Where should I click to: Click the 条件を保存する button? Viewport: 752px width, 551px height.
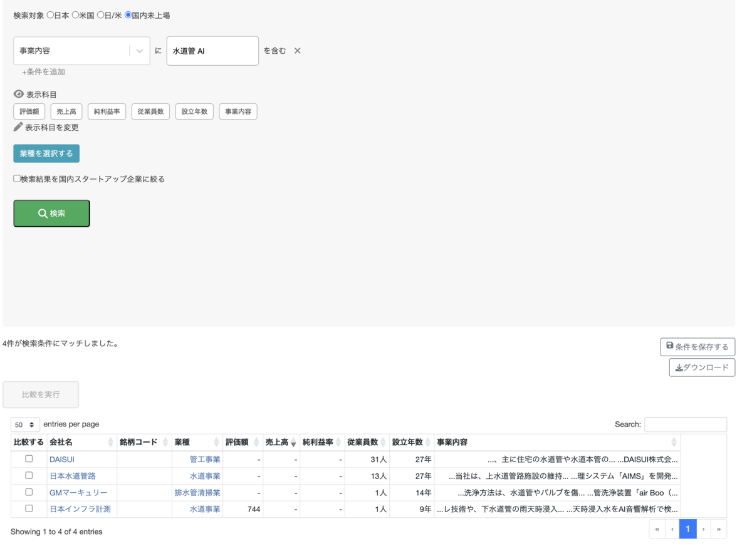(x=697, y=346)
